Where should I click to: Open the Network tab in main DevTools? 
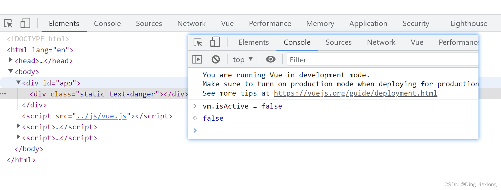coord(191,23)
